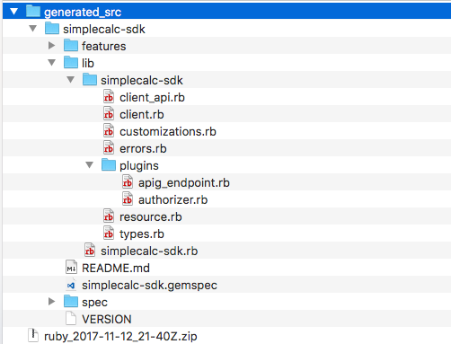Collapse the plugins folder
This screenshot has height=344, width=451.
[89, 165]
